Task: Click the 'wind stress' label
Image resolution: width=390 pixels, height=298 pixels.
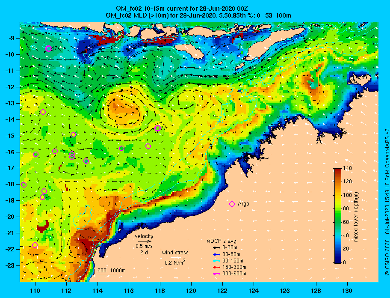Action: tap(175, 253)
